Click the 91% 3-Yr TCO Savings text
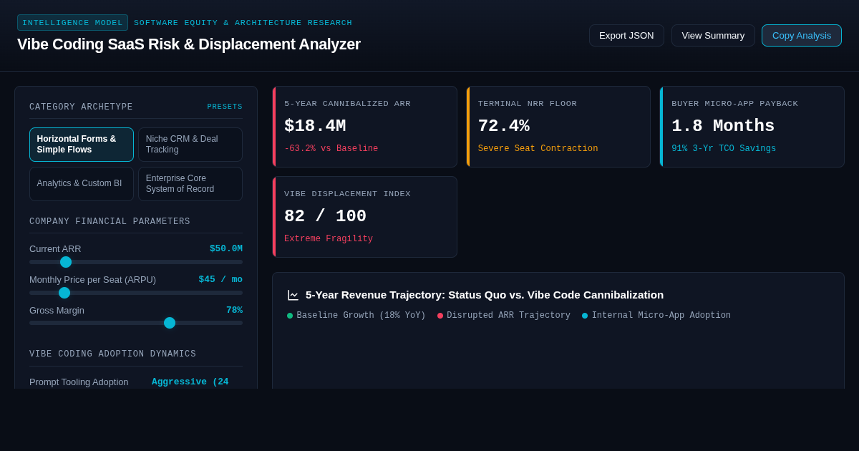Screen dimensions: 859x451 [724, 149]
